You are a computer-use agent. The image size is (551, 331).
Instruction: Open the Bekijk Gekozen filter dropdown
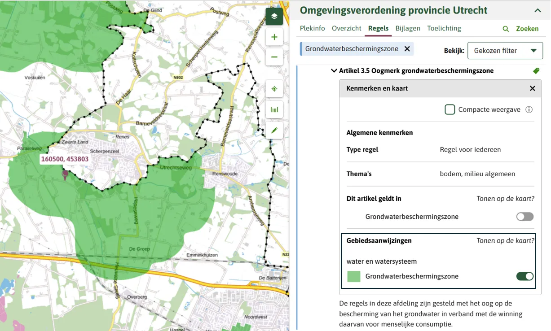click(x=505, y=51)
